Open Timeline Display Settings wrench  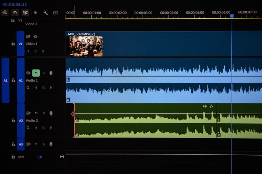pos(45,13)
